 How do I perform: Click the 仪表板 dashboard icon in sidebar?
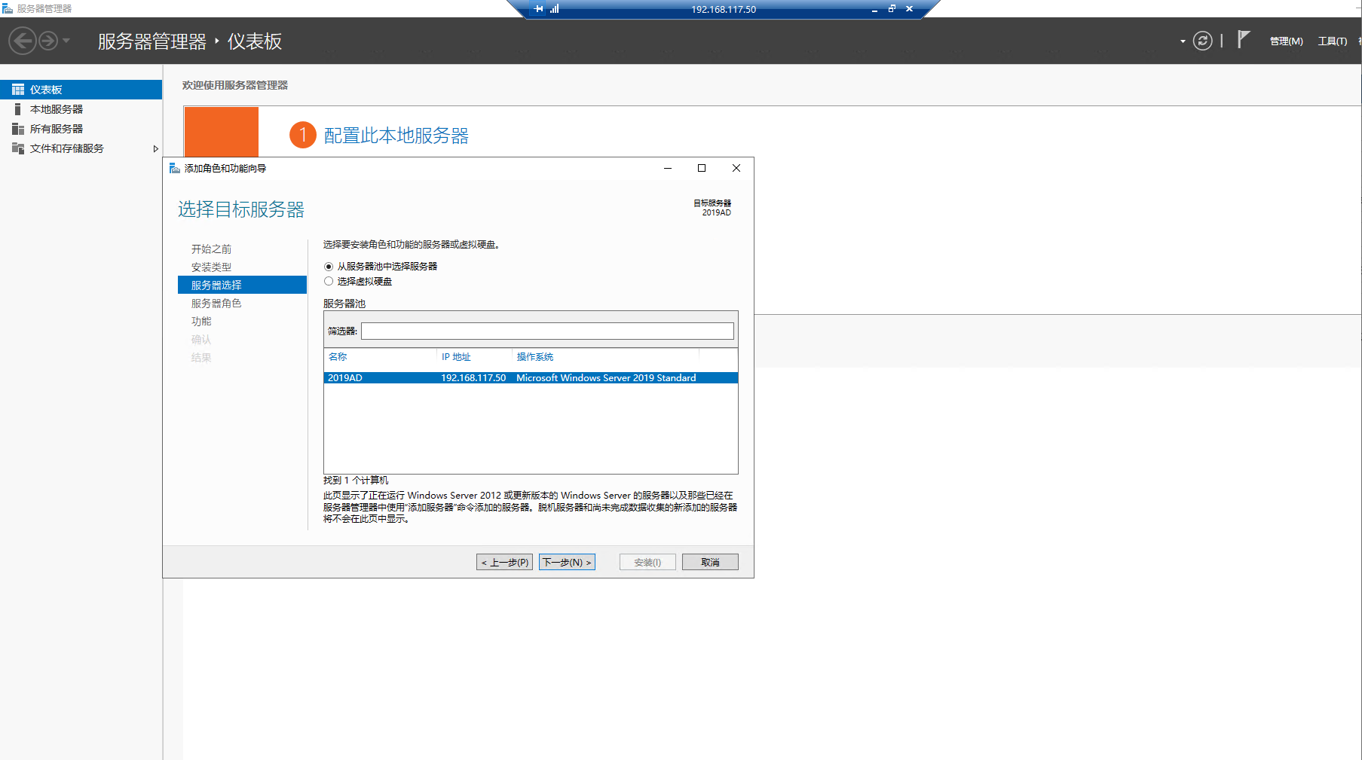pyautogui.click(x=18, y=90)
